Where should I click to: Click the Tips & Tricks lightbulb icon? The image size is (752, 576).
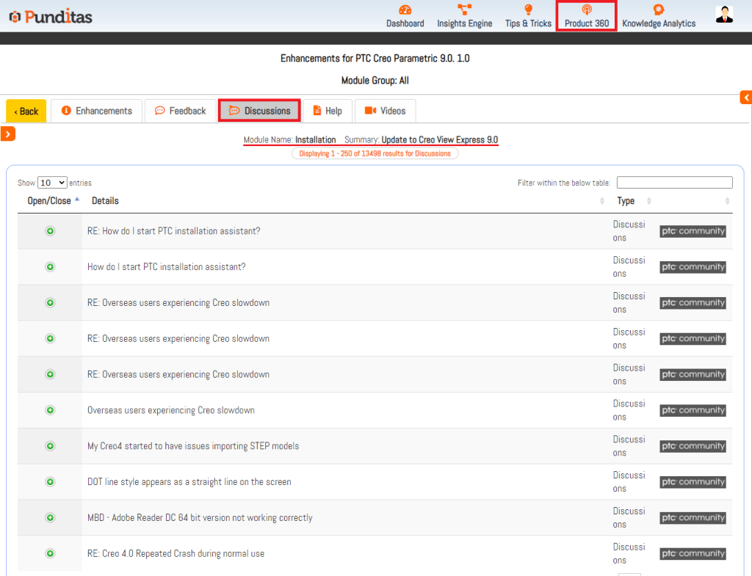pyautogui.click(x=527, y=10)
